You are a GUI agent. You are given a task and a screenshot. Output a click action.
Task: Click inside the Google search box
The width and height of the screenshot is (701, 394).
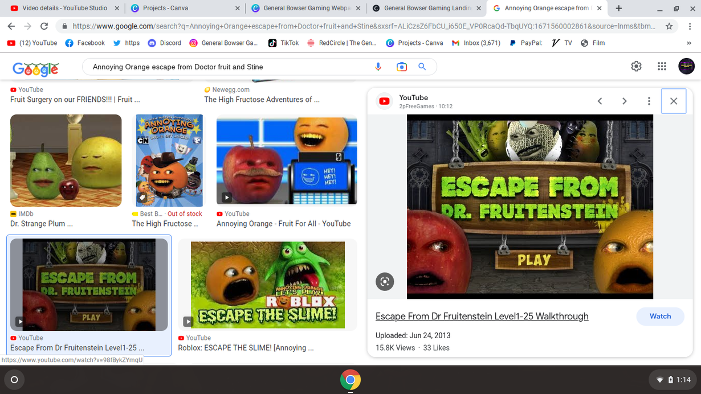(x=228, y=67)
